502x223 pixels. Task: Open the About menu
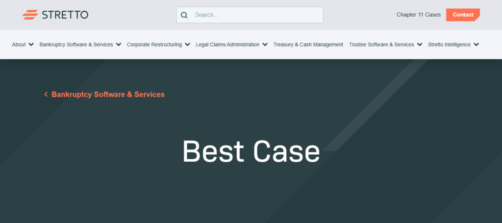point(19,45)
